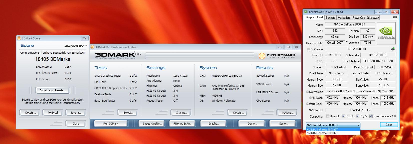413x144 pixels.
Task: Click the GPU-Z Close button
Action: pyautogui.click(x=389, y=125)
